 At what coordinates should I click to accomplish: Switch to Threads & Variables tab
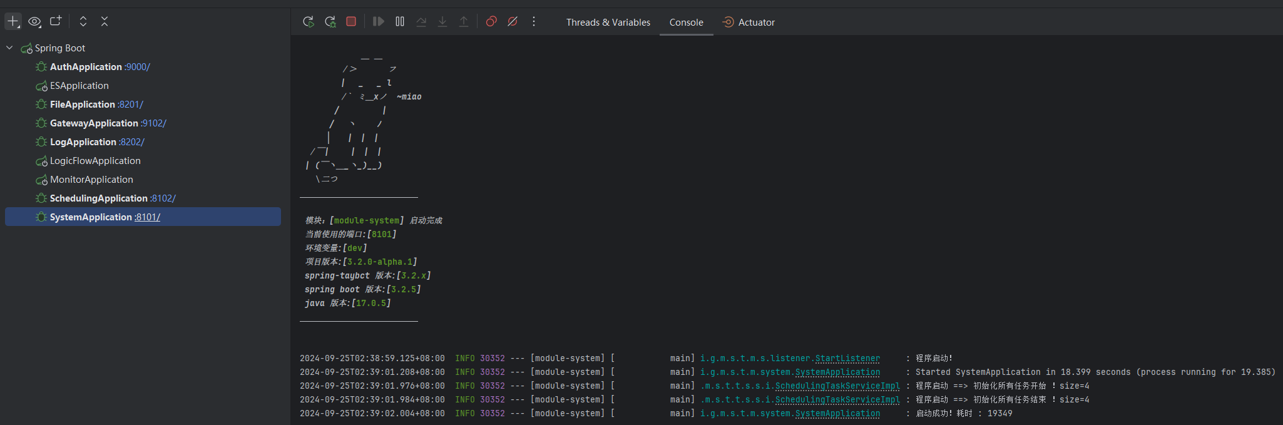(x=608, y=23)
